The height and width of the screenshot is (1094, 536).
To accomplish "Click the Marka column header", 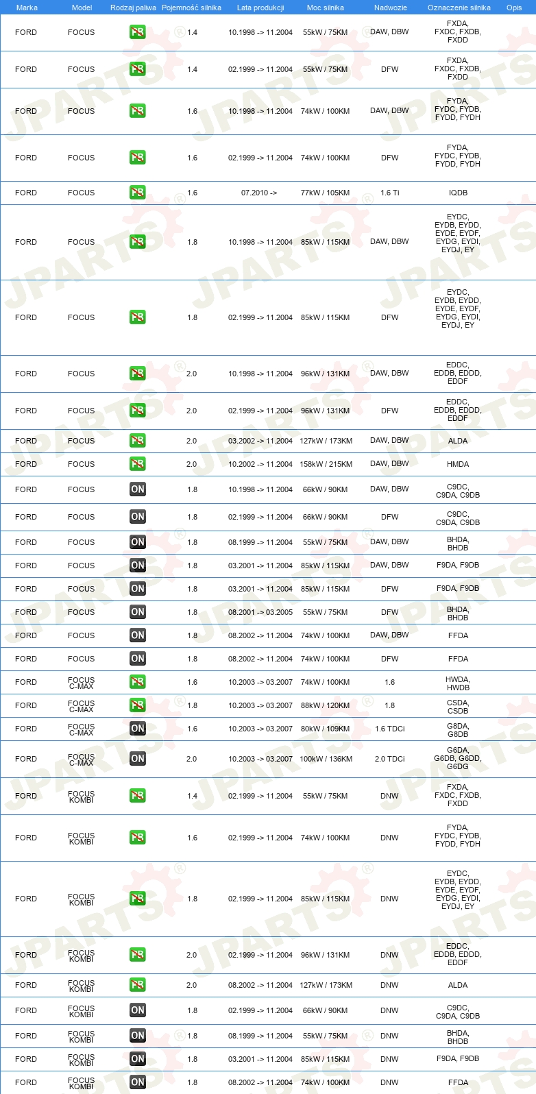I will (27, 8).
